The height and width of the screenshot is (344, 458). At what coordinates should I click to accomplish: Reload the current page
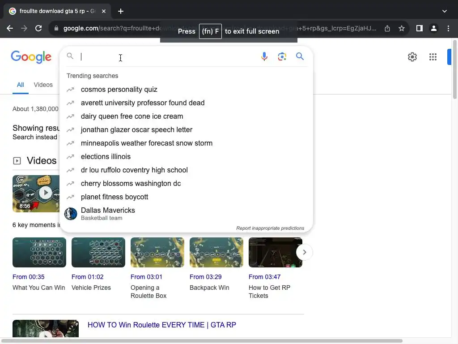[x=38, y=28]
